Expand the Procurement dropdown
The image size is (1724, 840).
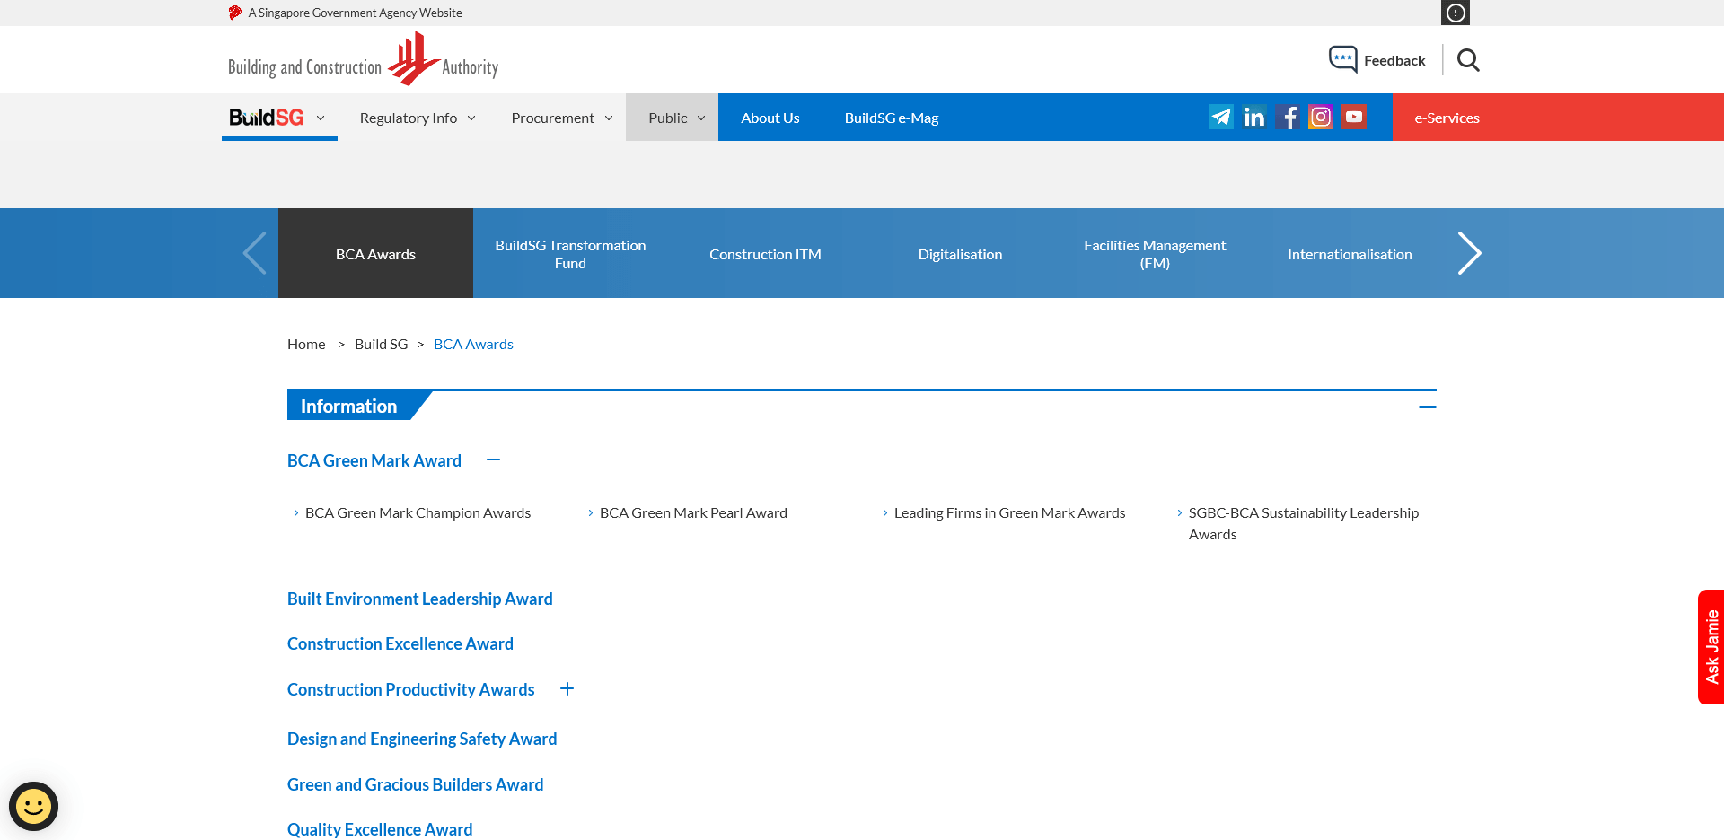pos(561,118)
